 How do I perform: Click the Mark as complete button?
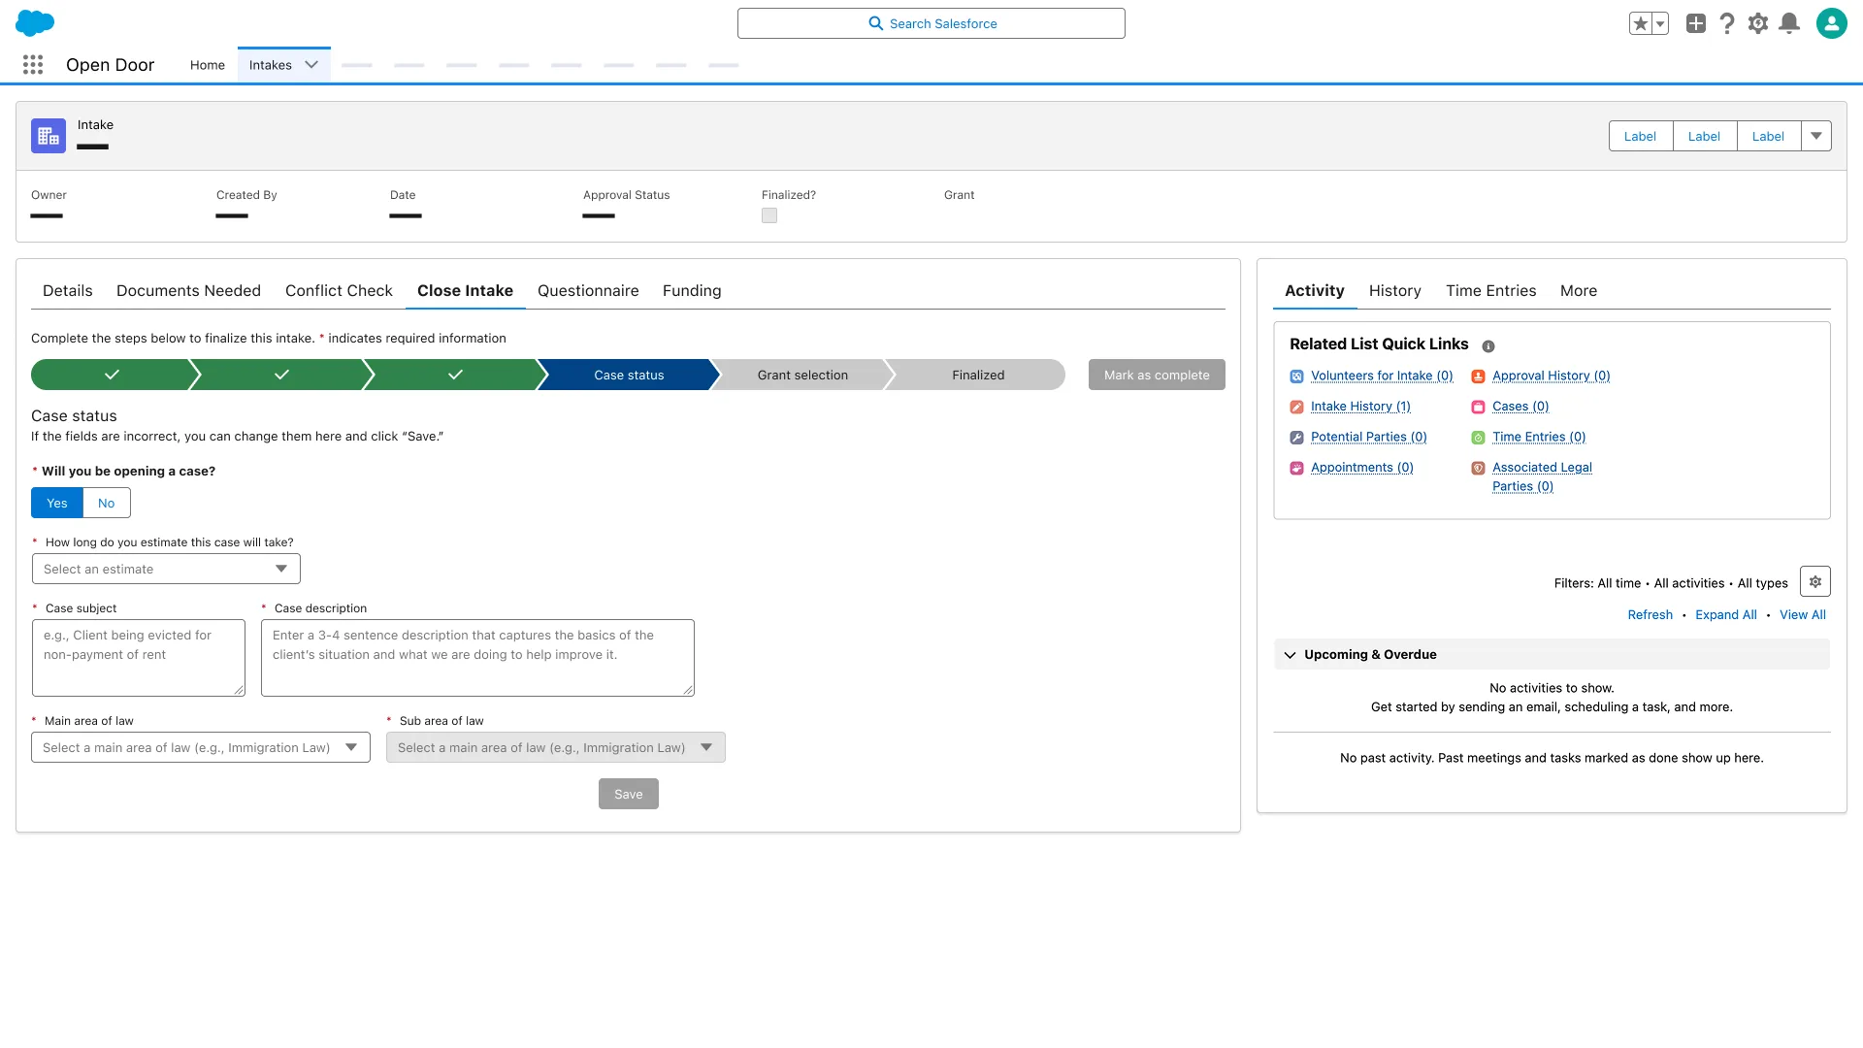point(1157,375)
